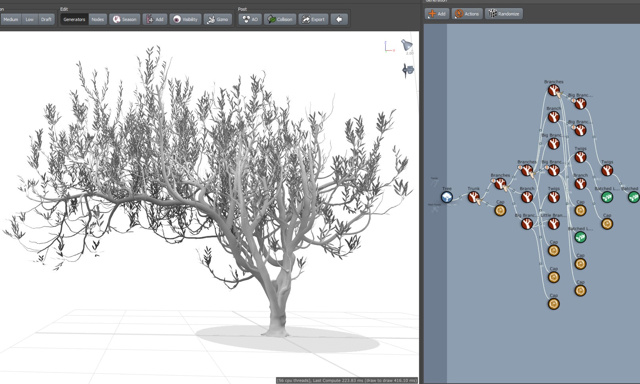Click the 2.00 light value label
Screen dimensions: 640x384
coord(409,53)
